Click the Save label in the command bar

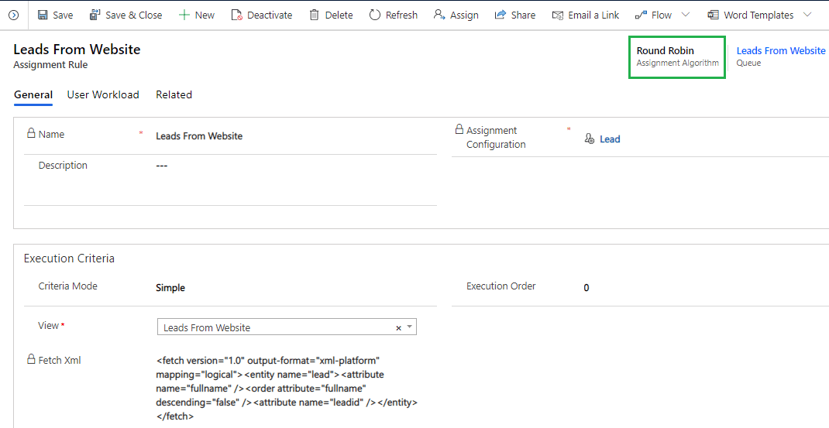[63, 15]
